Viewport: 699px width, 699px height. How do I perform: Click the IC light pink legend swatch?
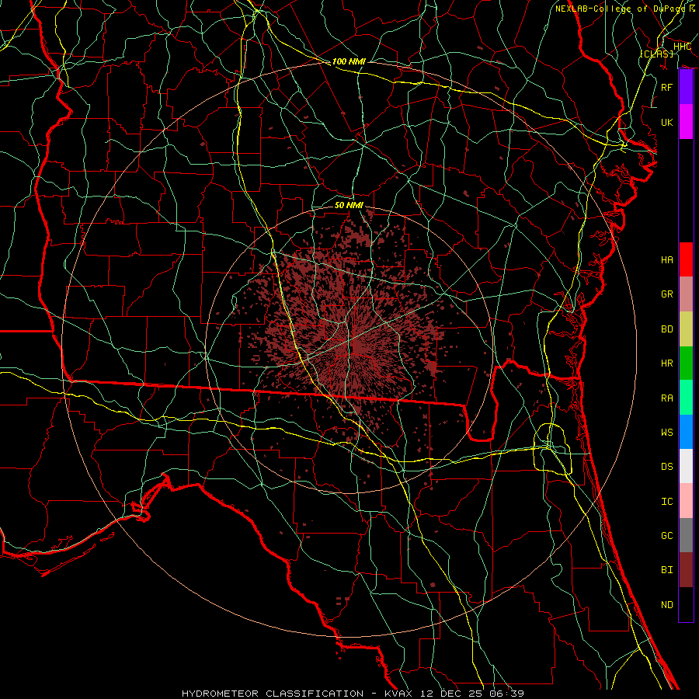click(x=686, y=501)
